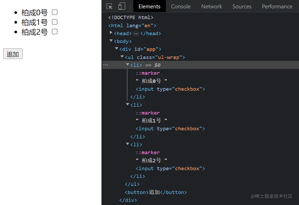
Task: Collapse the selected first li node
Action: pos(128,65)
